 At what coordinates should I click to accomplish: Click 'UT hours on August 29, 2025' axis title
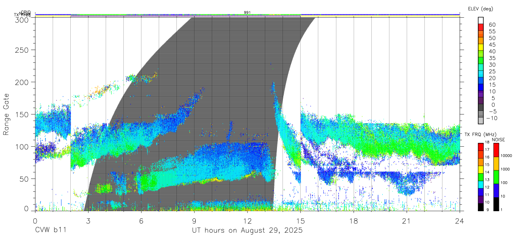pyautogui.click(x=248, y=231)
